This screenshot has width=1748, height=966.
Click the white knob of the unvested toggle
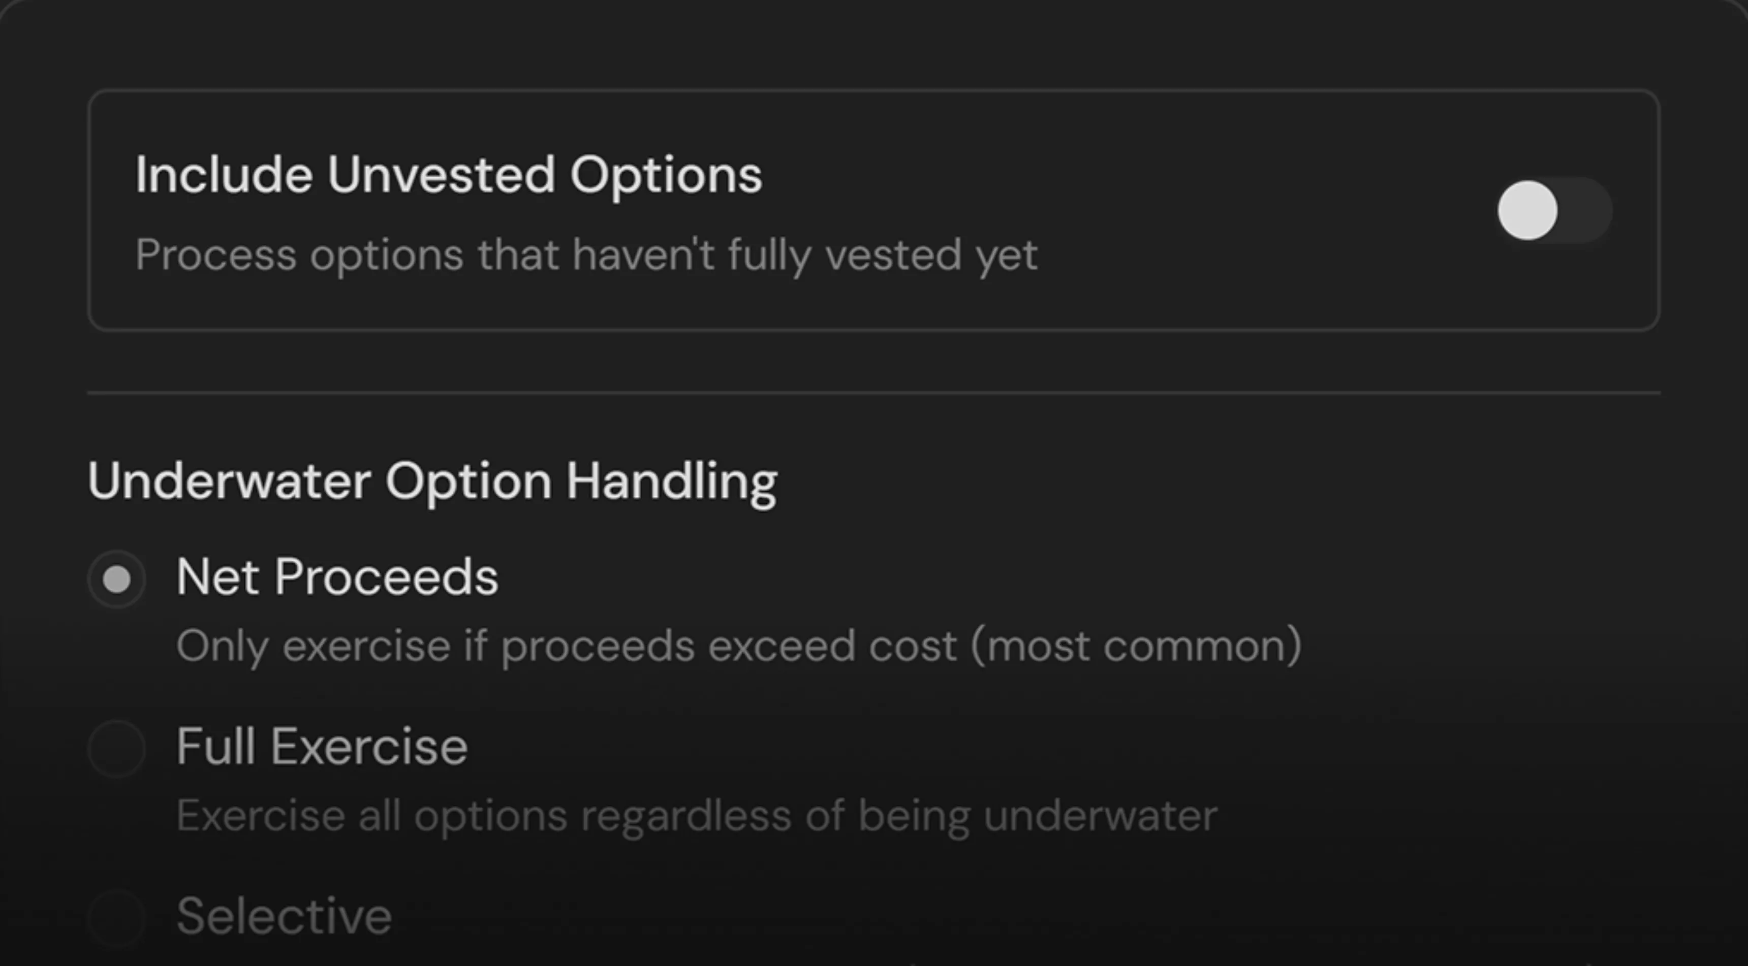pyautogui.click(x=1527, y=210)
